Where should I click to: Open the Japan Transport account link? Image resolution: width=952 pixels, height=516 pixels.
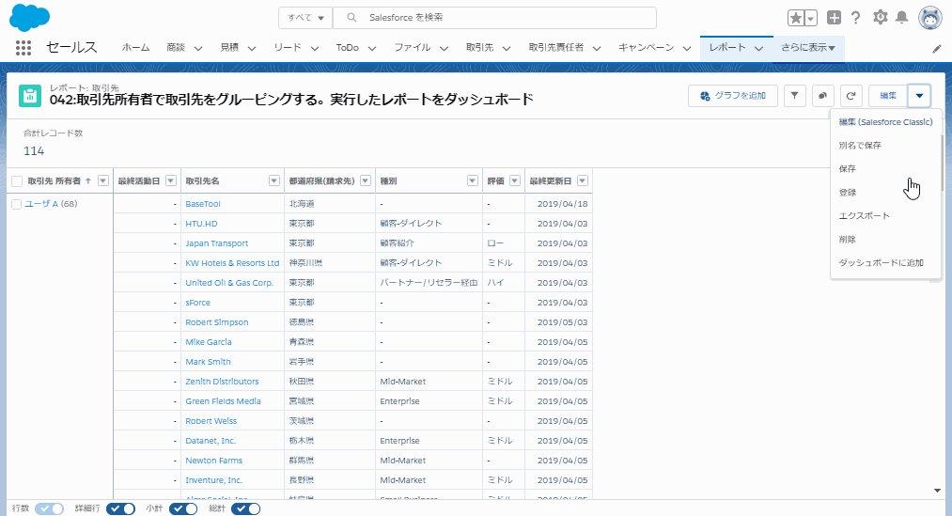(x=217, y=243)
